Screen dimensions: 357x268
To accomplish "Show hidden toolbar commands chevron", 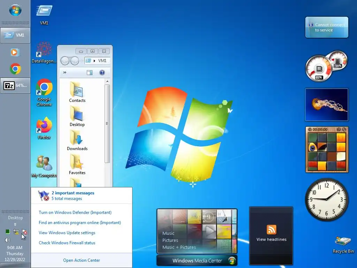I will (64, 73).
